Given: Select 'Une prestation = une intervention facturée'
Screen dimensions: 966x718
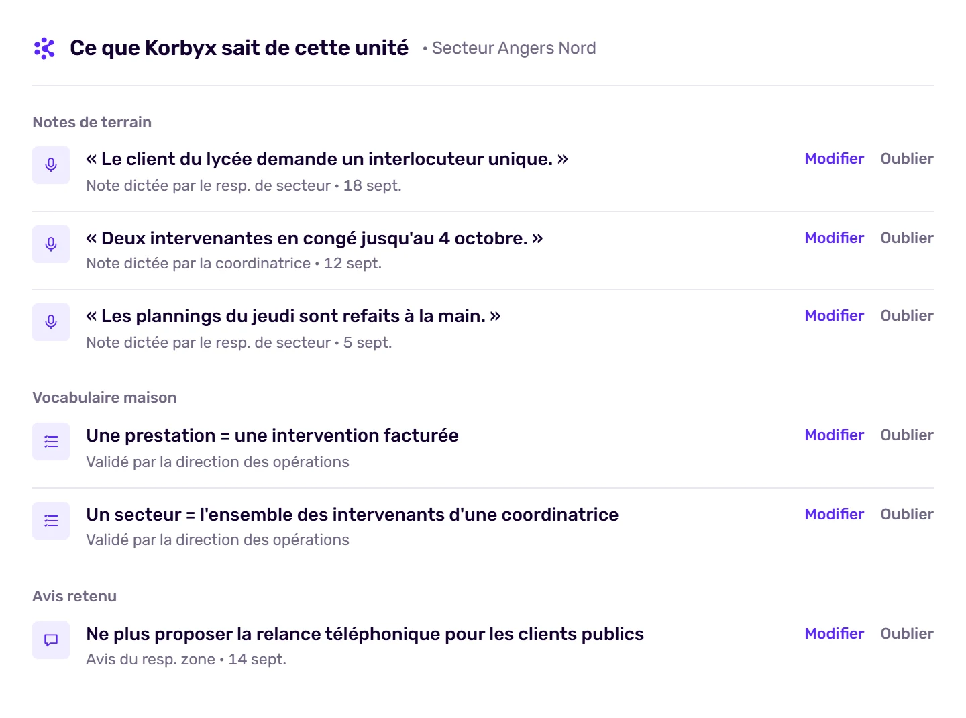Looking at the screenshot, I should click(x=272, y=435).
